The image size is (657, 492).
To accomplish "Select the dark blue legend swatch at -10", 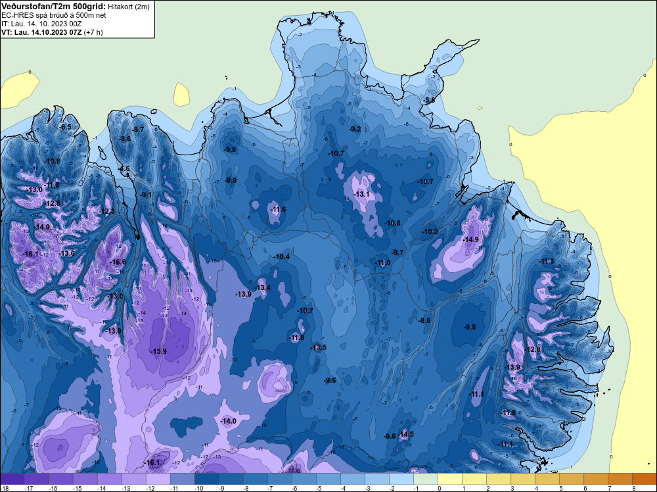I will (206, 479).
